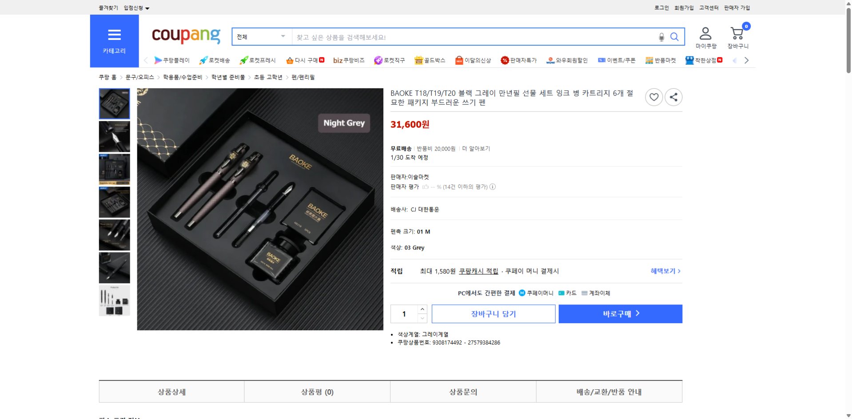The image size is (852, 419).
Task: Select the second product thumbnail
Action: click(x=114, y=137)
